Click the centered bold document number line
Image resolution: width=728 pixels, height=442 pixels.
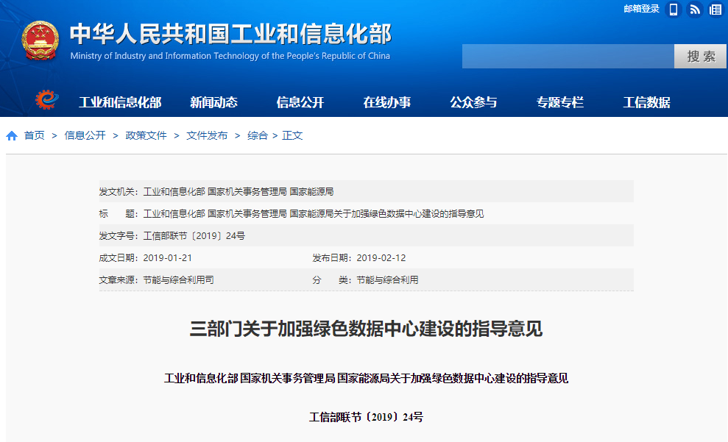tap(366, 417)
